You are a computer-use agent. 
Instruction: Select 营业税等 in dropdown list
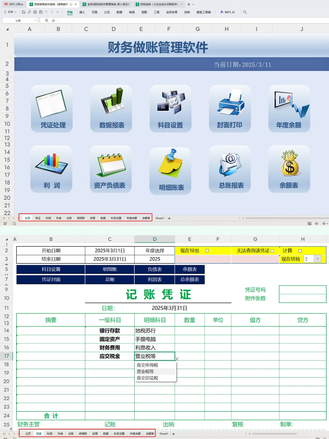[x=156, y=371]
